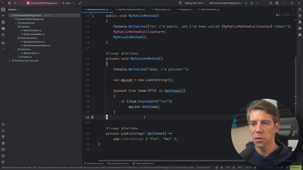This screenshot has height=170, width=303.
Task: Expand Scratches and Consoles node
Action: point(9,61)
